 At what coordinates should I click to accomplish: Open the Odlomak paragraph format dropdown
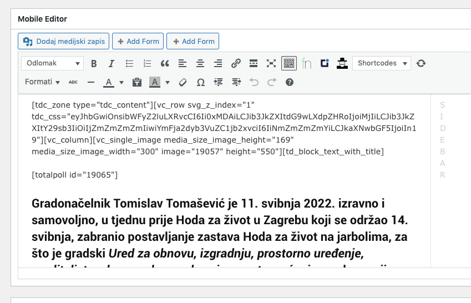point(52,63)
